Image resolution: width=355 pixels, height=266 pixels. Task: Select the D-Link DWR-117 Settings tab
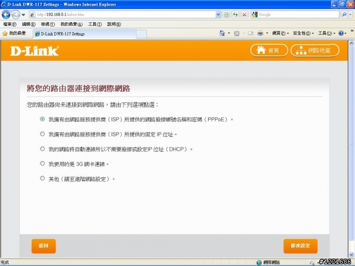click(85, 34)
